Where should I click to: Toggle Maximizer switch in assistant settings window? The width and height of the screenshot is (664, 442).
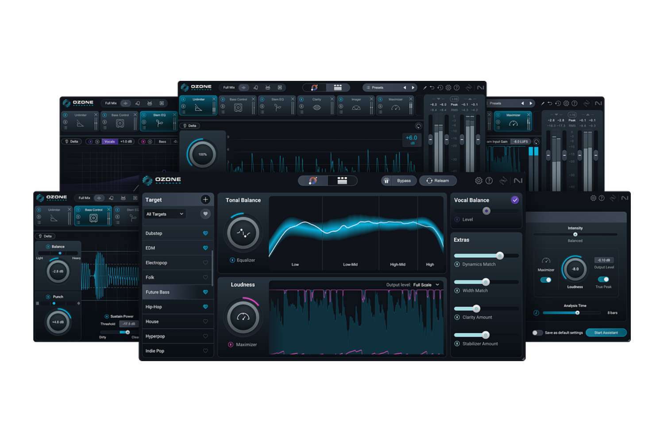546,279
